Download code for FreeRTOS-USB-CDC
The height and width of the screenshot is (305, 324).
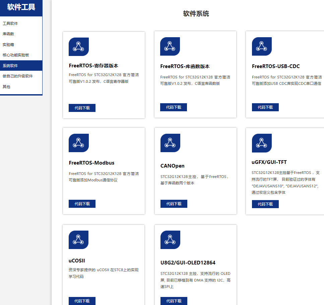point(265,107)
